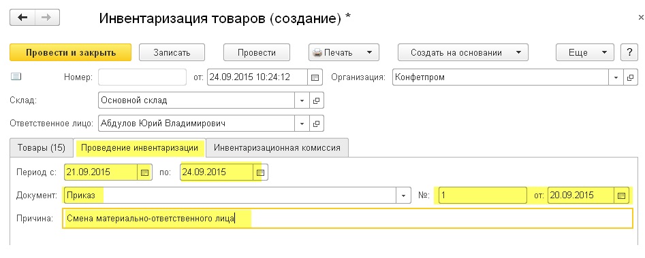The width and height of the screenshot is (645, 258).
Task: Expand the Организация dropdown list
Action: 616,77
